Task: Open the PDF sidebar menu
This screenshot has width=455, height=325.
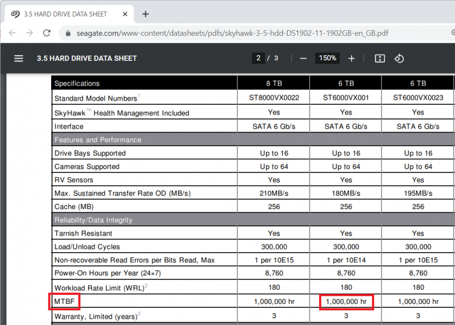Action: coord(19,58)
